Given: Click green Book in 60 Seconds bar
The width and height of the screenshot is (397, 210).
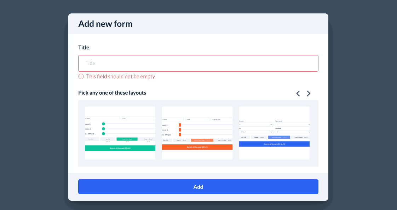Looking at the screenshot, I should pyautogui.click(x=120, y=148).
